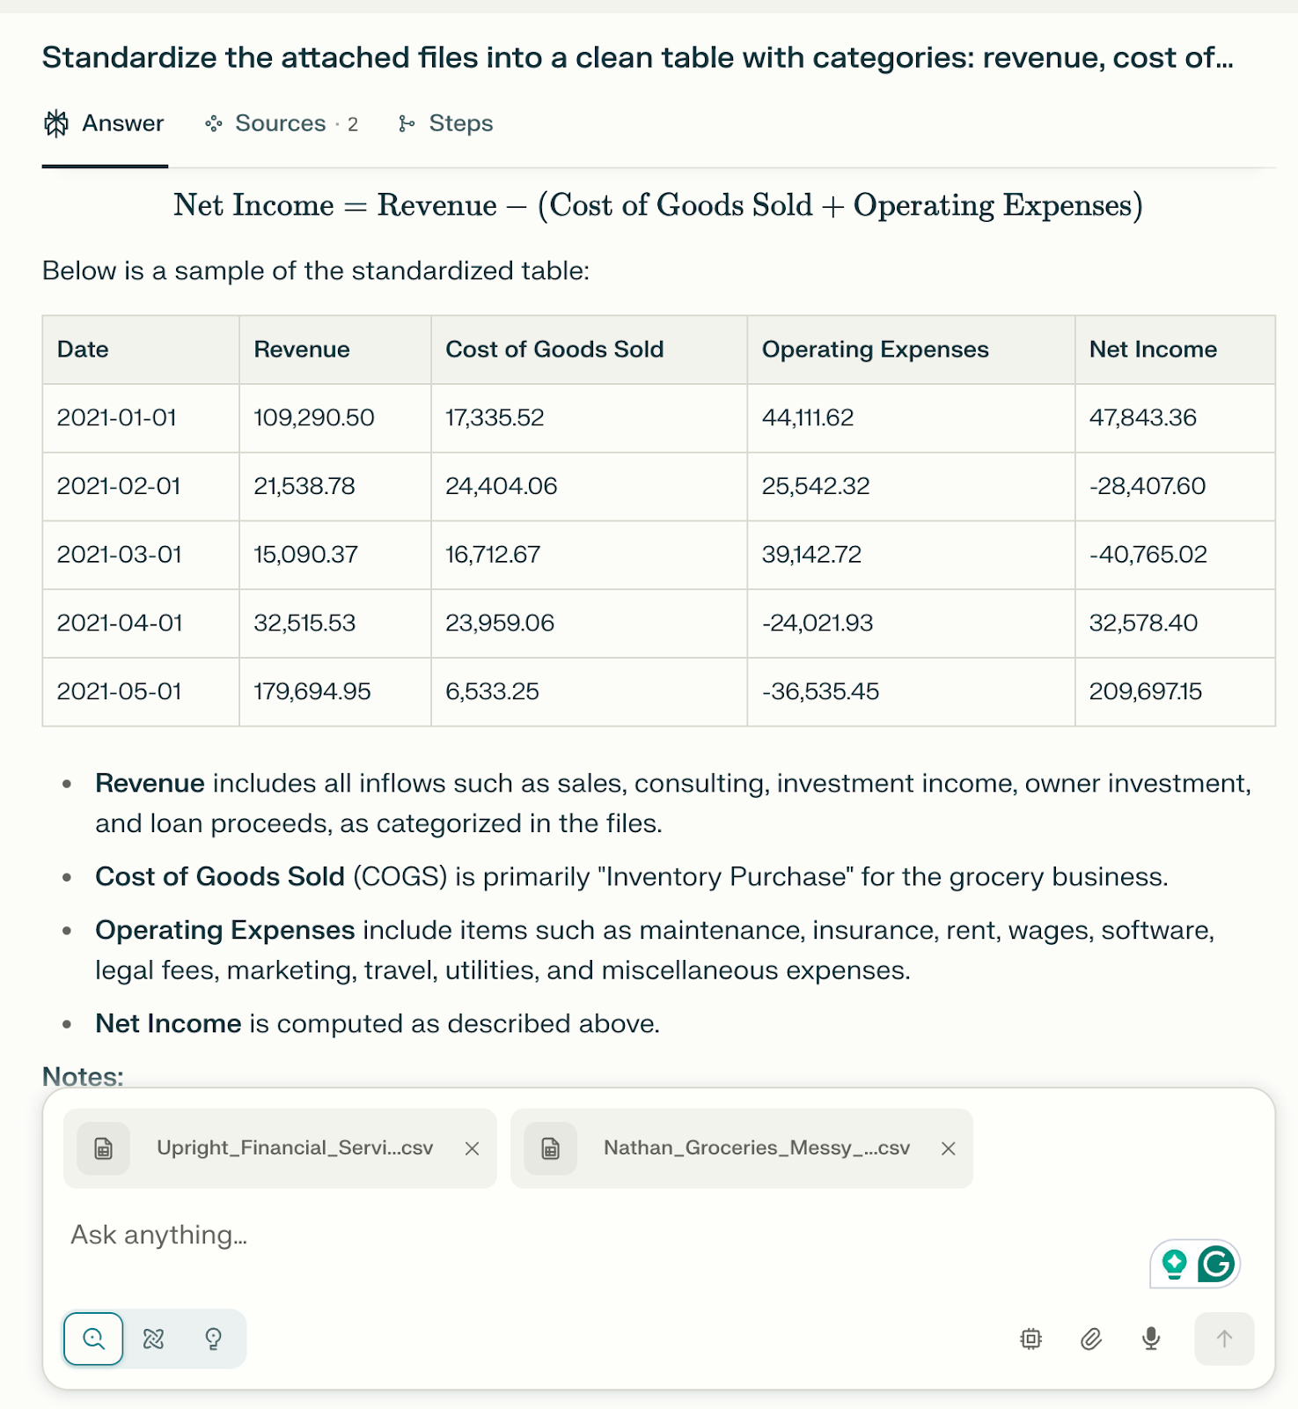1298x1409 pixels.
Task: Submit the query with the arrow button
Action: (1224, 1339)
